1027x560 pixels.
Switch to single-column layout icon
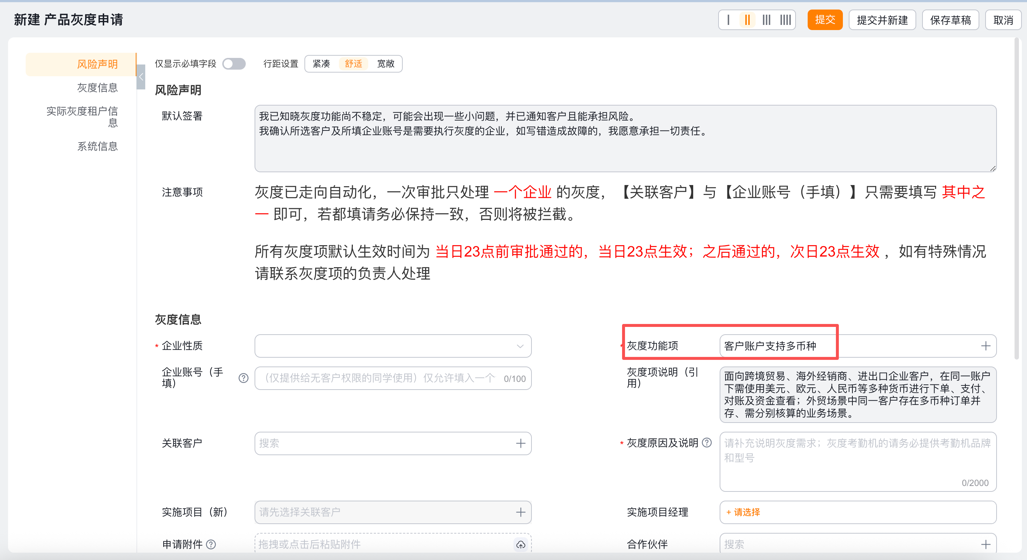tap(728, 20)
